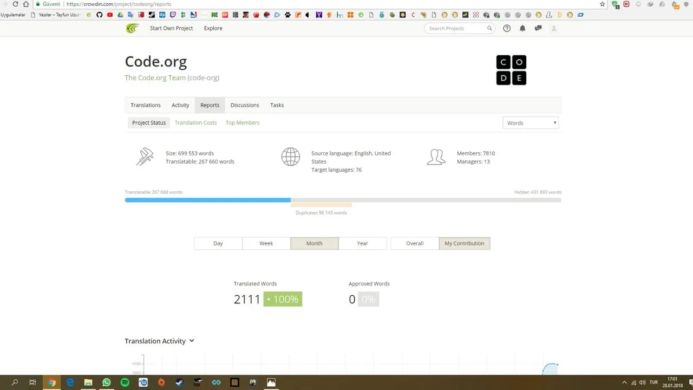
Task: Open the Photos app from the taskbar
Action: [x=271, y=382]
